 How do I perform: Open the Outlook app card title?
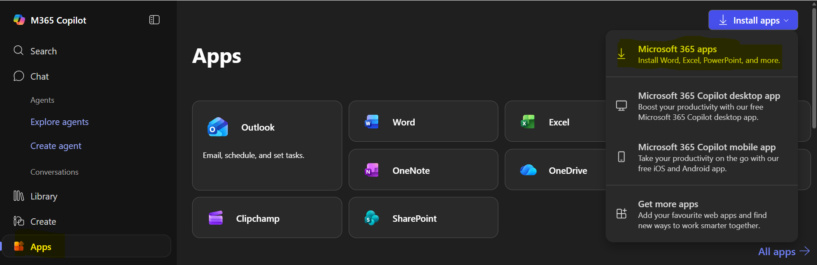pos(258,127)
